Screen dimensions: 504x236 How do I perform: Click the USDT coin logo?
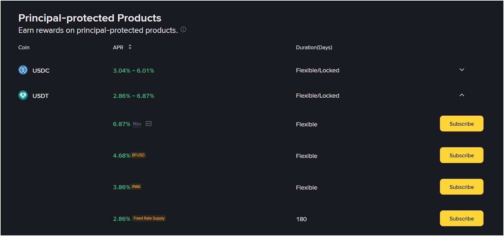coord(22,95)
